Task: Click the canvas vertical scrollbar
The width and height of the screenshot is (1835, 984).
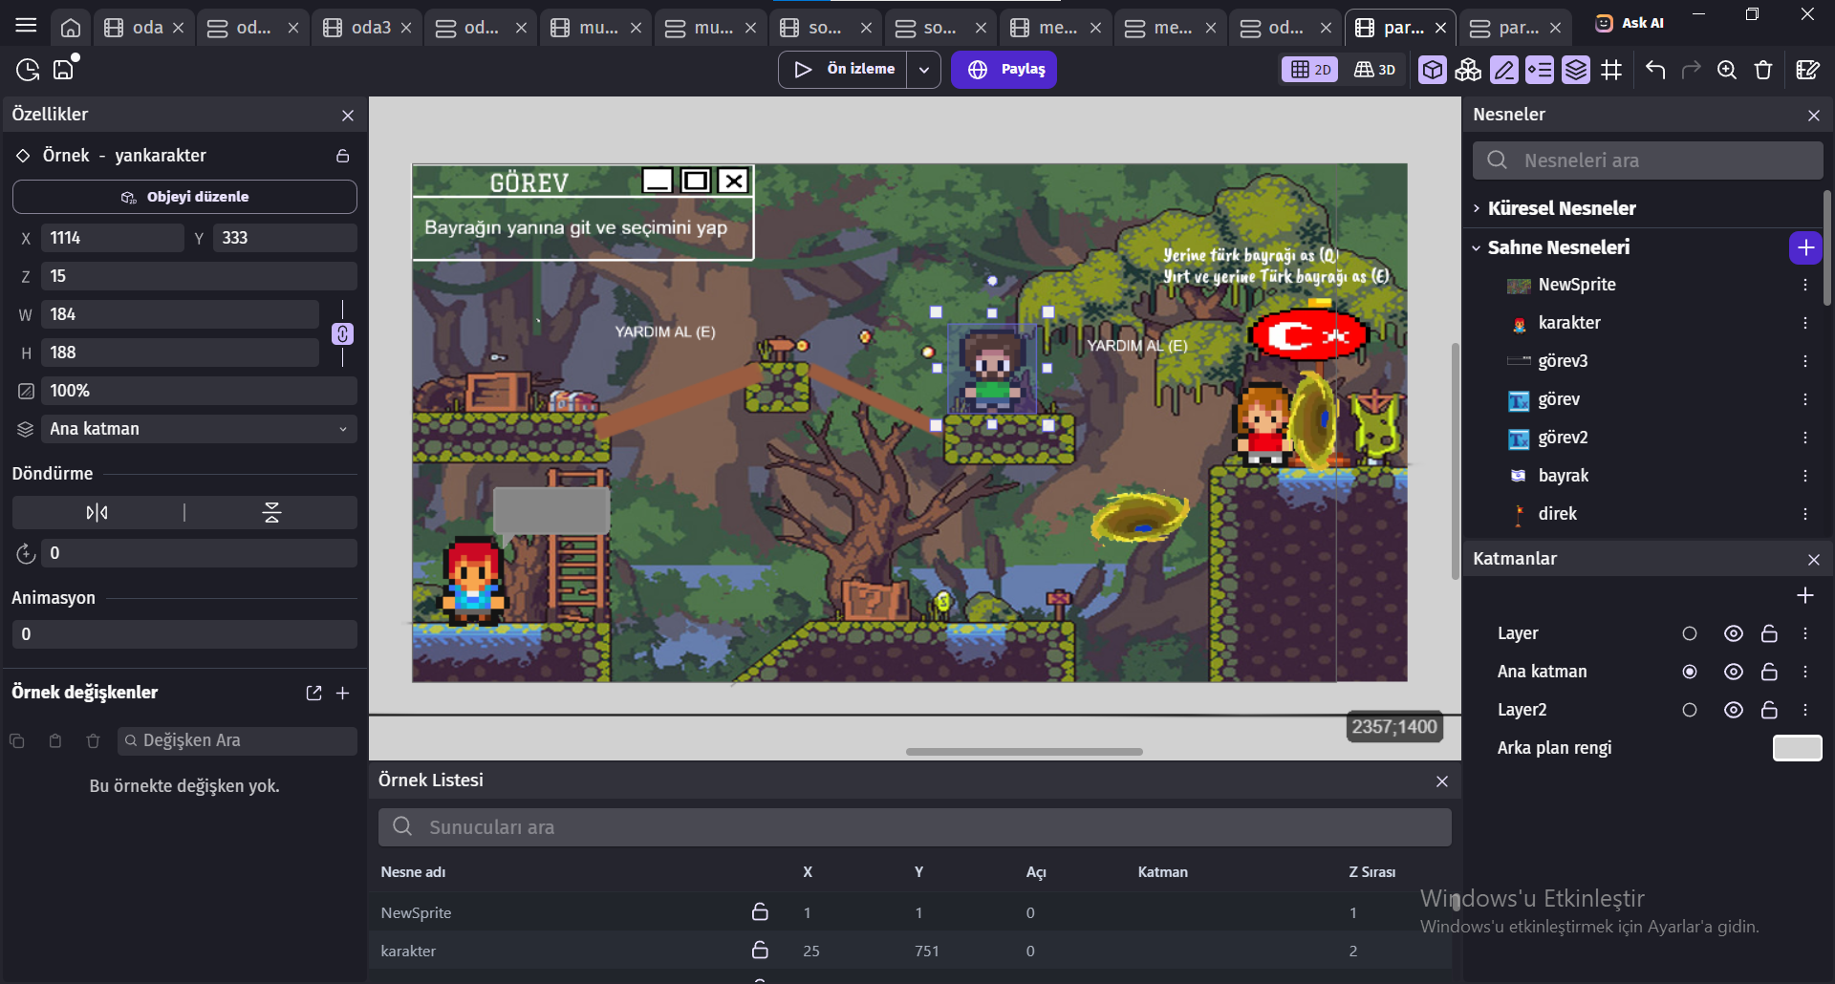Action: click(x=1456, y=460)
